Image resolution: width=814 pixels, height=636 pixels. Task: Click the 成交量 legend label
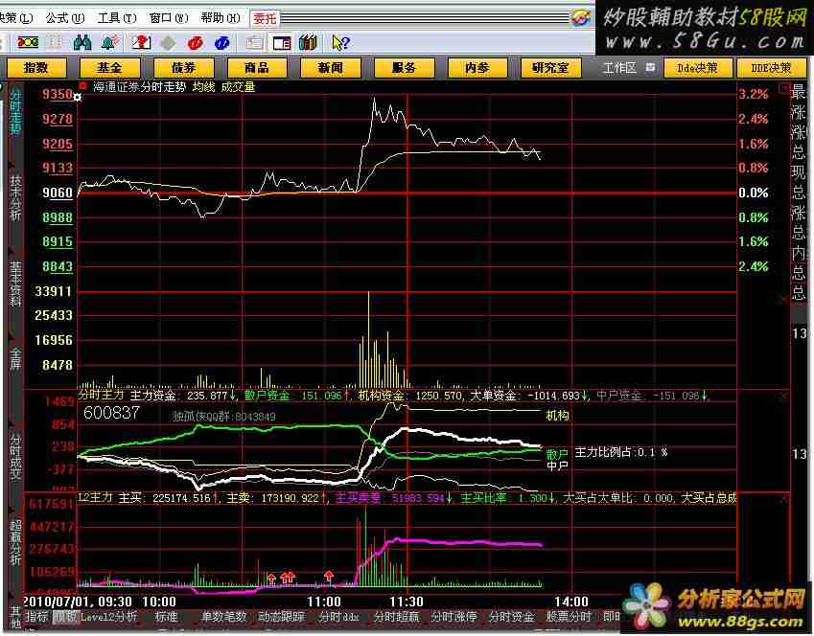pos(238,86)
